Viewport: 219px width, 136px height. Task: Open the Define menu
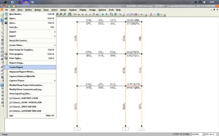[28, 10]
